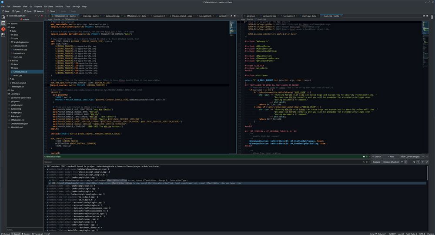Expand the SingleApplication folder

coord(10,42)
